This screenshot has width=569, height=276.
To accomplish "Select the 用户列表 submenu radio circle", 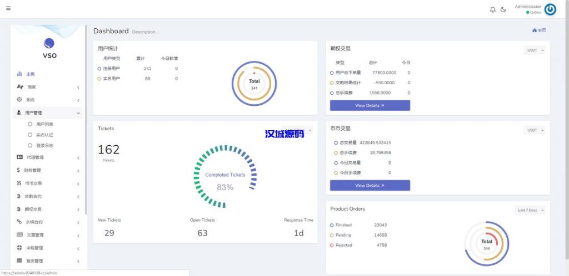I will point(30,124).
